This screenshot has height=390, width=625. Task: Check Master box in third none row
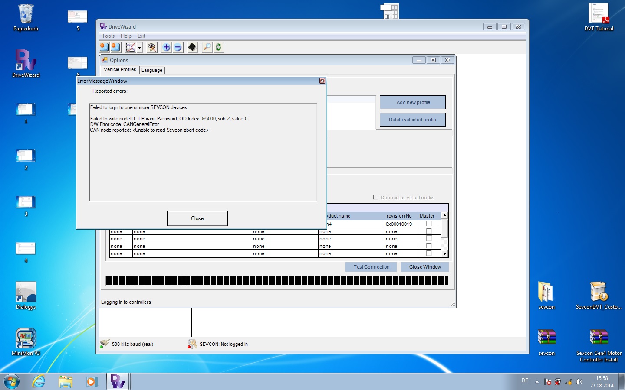pyautogui.click(x=429, y=246)
